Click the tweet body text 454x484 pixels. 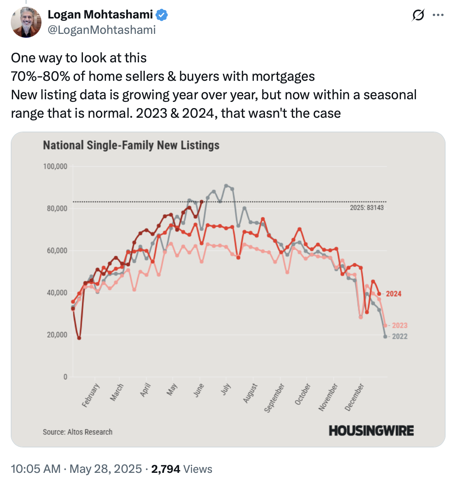pyautogui.click(x=214, y=85)
